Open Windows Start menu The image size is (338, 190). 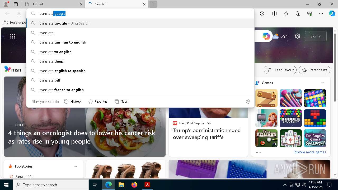(6, 185)
